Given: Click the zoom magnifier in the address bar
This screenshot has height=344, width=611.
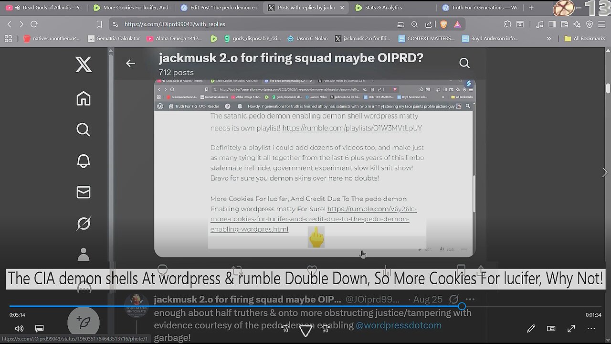Looking at the screenshot, I should click(x=414, y=24).
